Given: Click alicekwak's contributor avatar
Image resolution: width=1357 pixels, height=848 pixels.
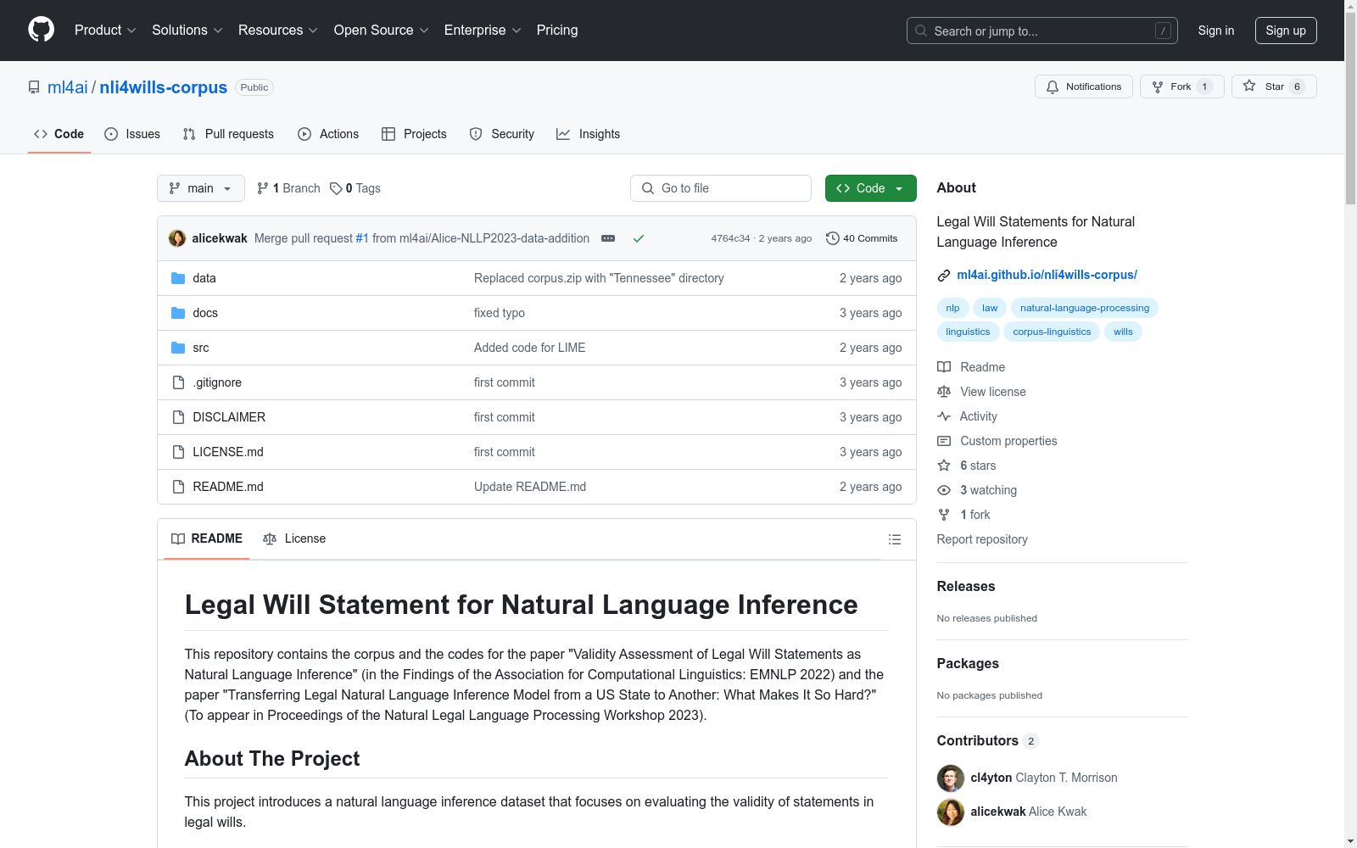Looking at the screenshot, I should click(x=951, y=812).
